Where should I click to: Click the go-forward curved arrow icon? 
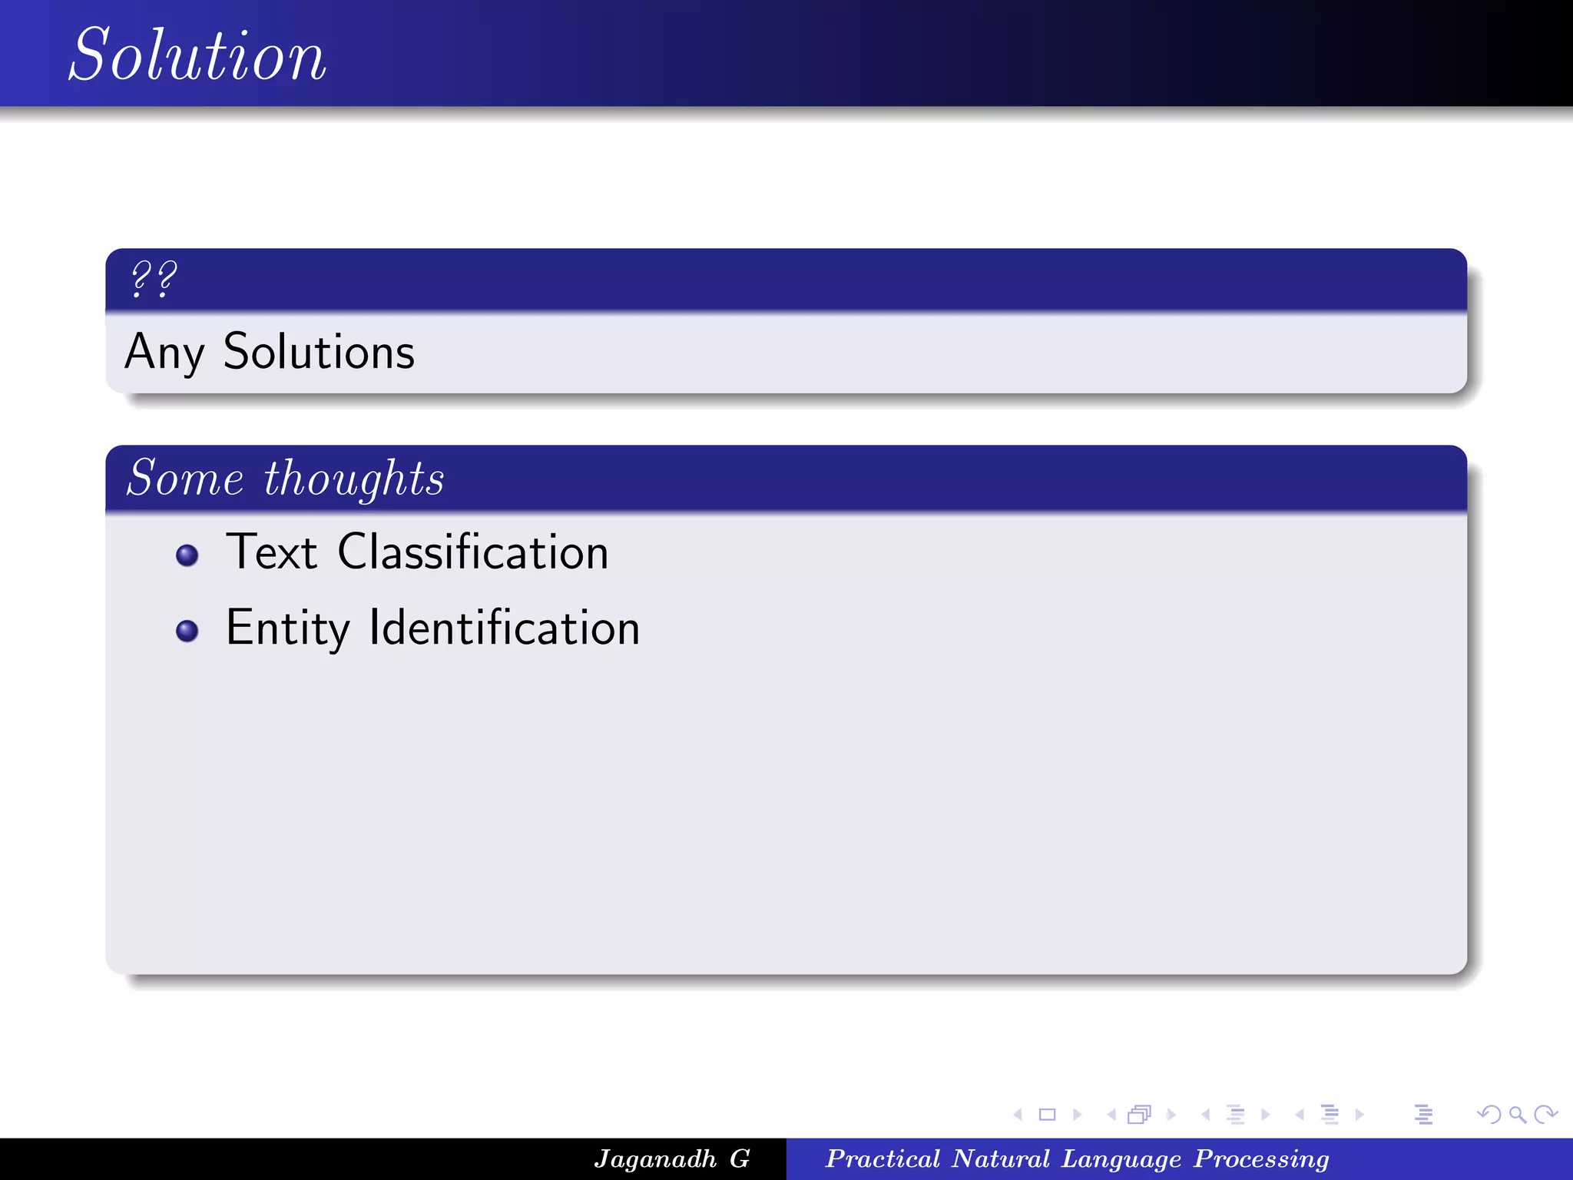pyautogui.click(x=1545, y=1114)
